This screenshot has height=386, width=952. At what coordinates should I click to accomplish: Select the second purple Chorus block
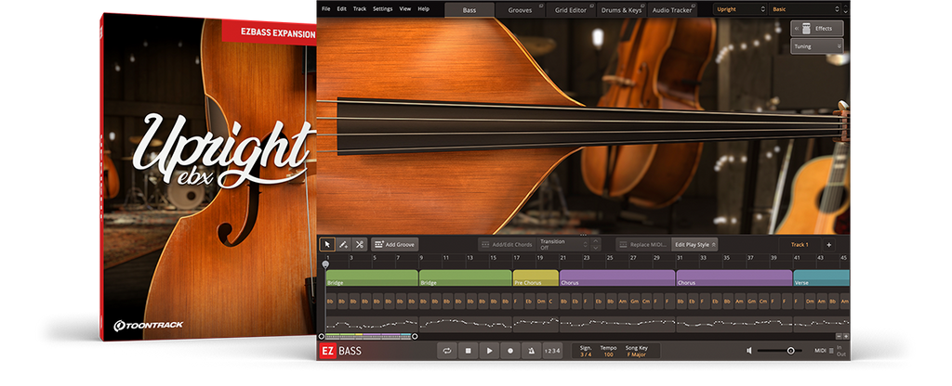coord(734,278)
